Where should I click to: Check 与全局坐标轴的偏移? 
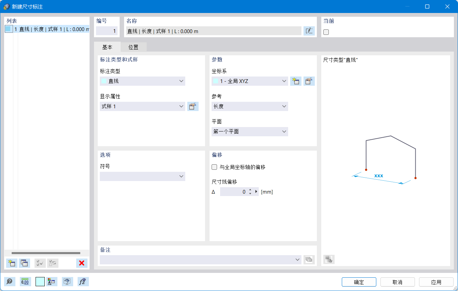click(x=214, y=167)
